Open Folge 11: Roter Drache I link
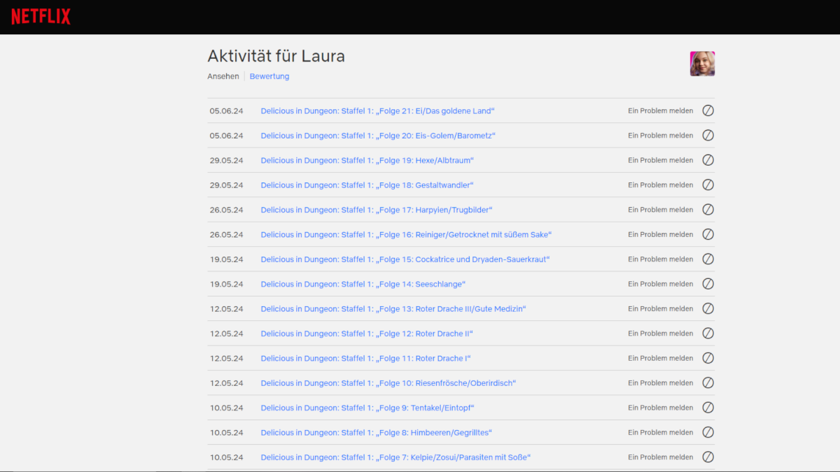This screenshot has width=840, height=472. tap(365, 359)
